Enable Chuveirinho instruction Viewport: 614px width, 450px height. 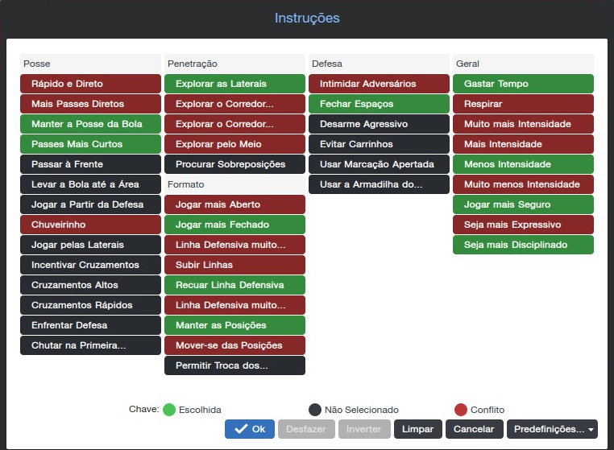click(90, 225)
